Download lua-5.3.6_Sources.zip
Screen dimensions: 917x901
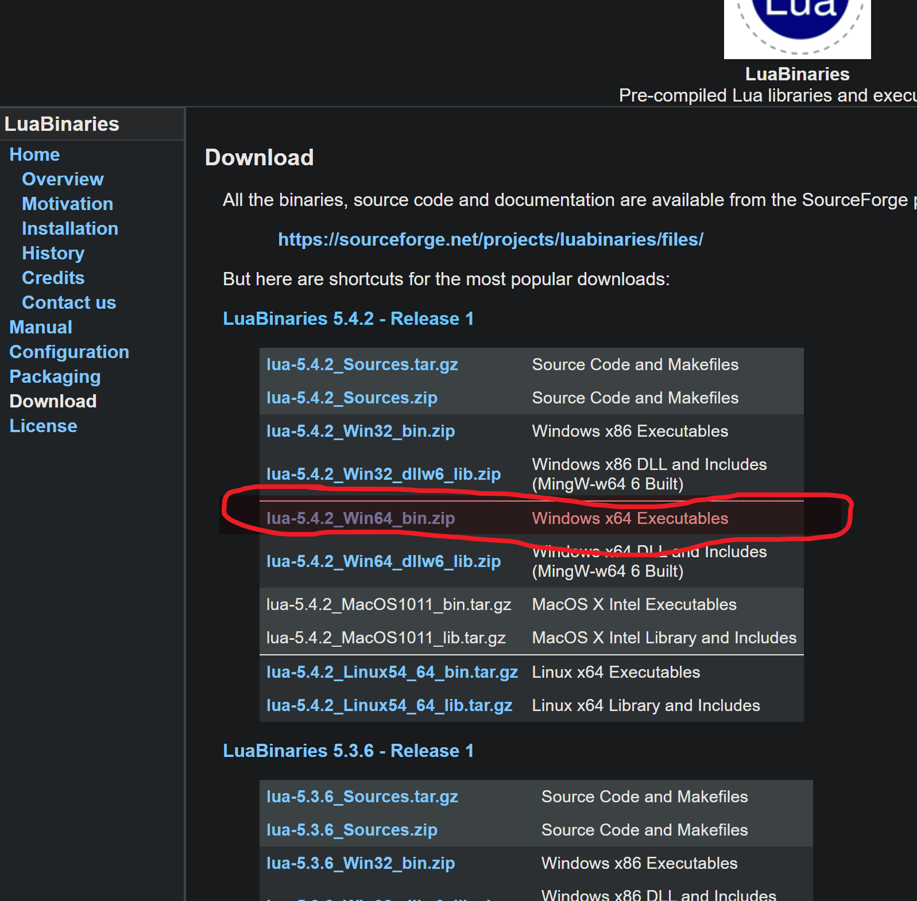point(351,830)
